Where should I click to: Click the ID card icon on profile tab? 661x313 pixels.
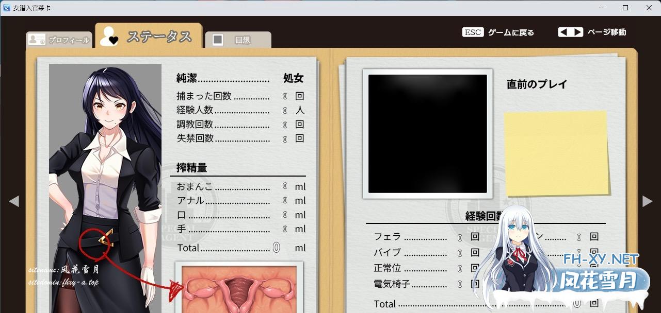tap(37, 40)
